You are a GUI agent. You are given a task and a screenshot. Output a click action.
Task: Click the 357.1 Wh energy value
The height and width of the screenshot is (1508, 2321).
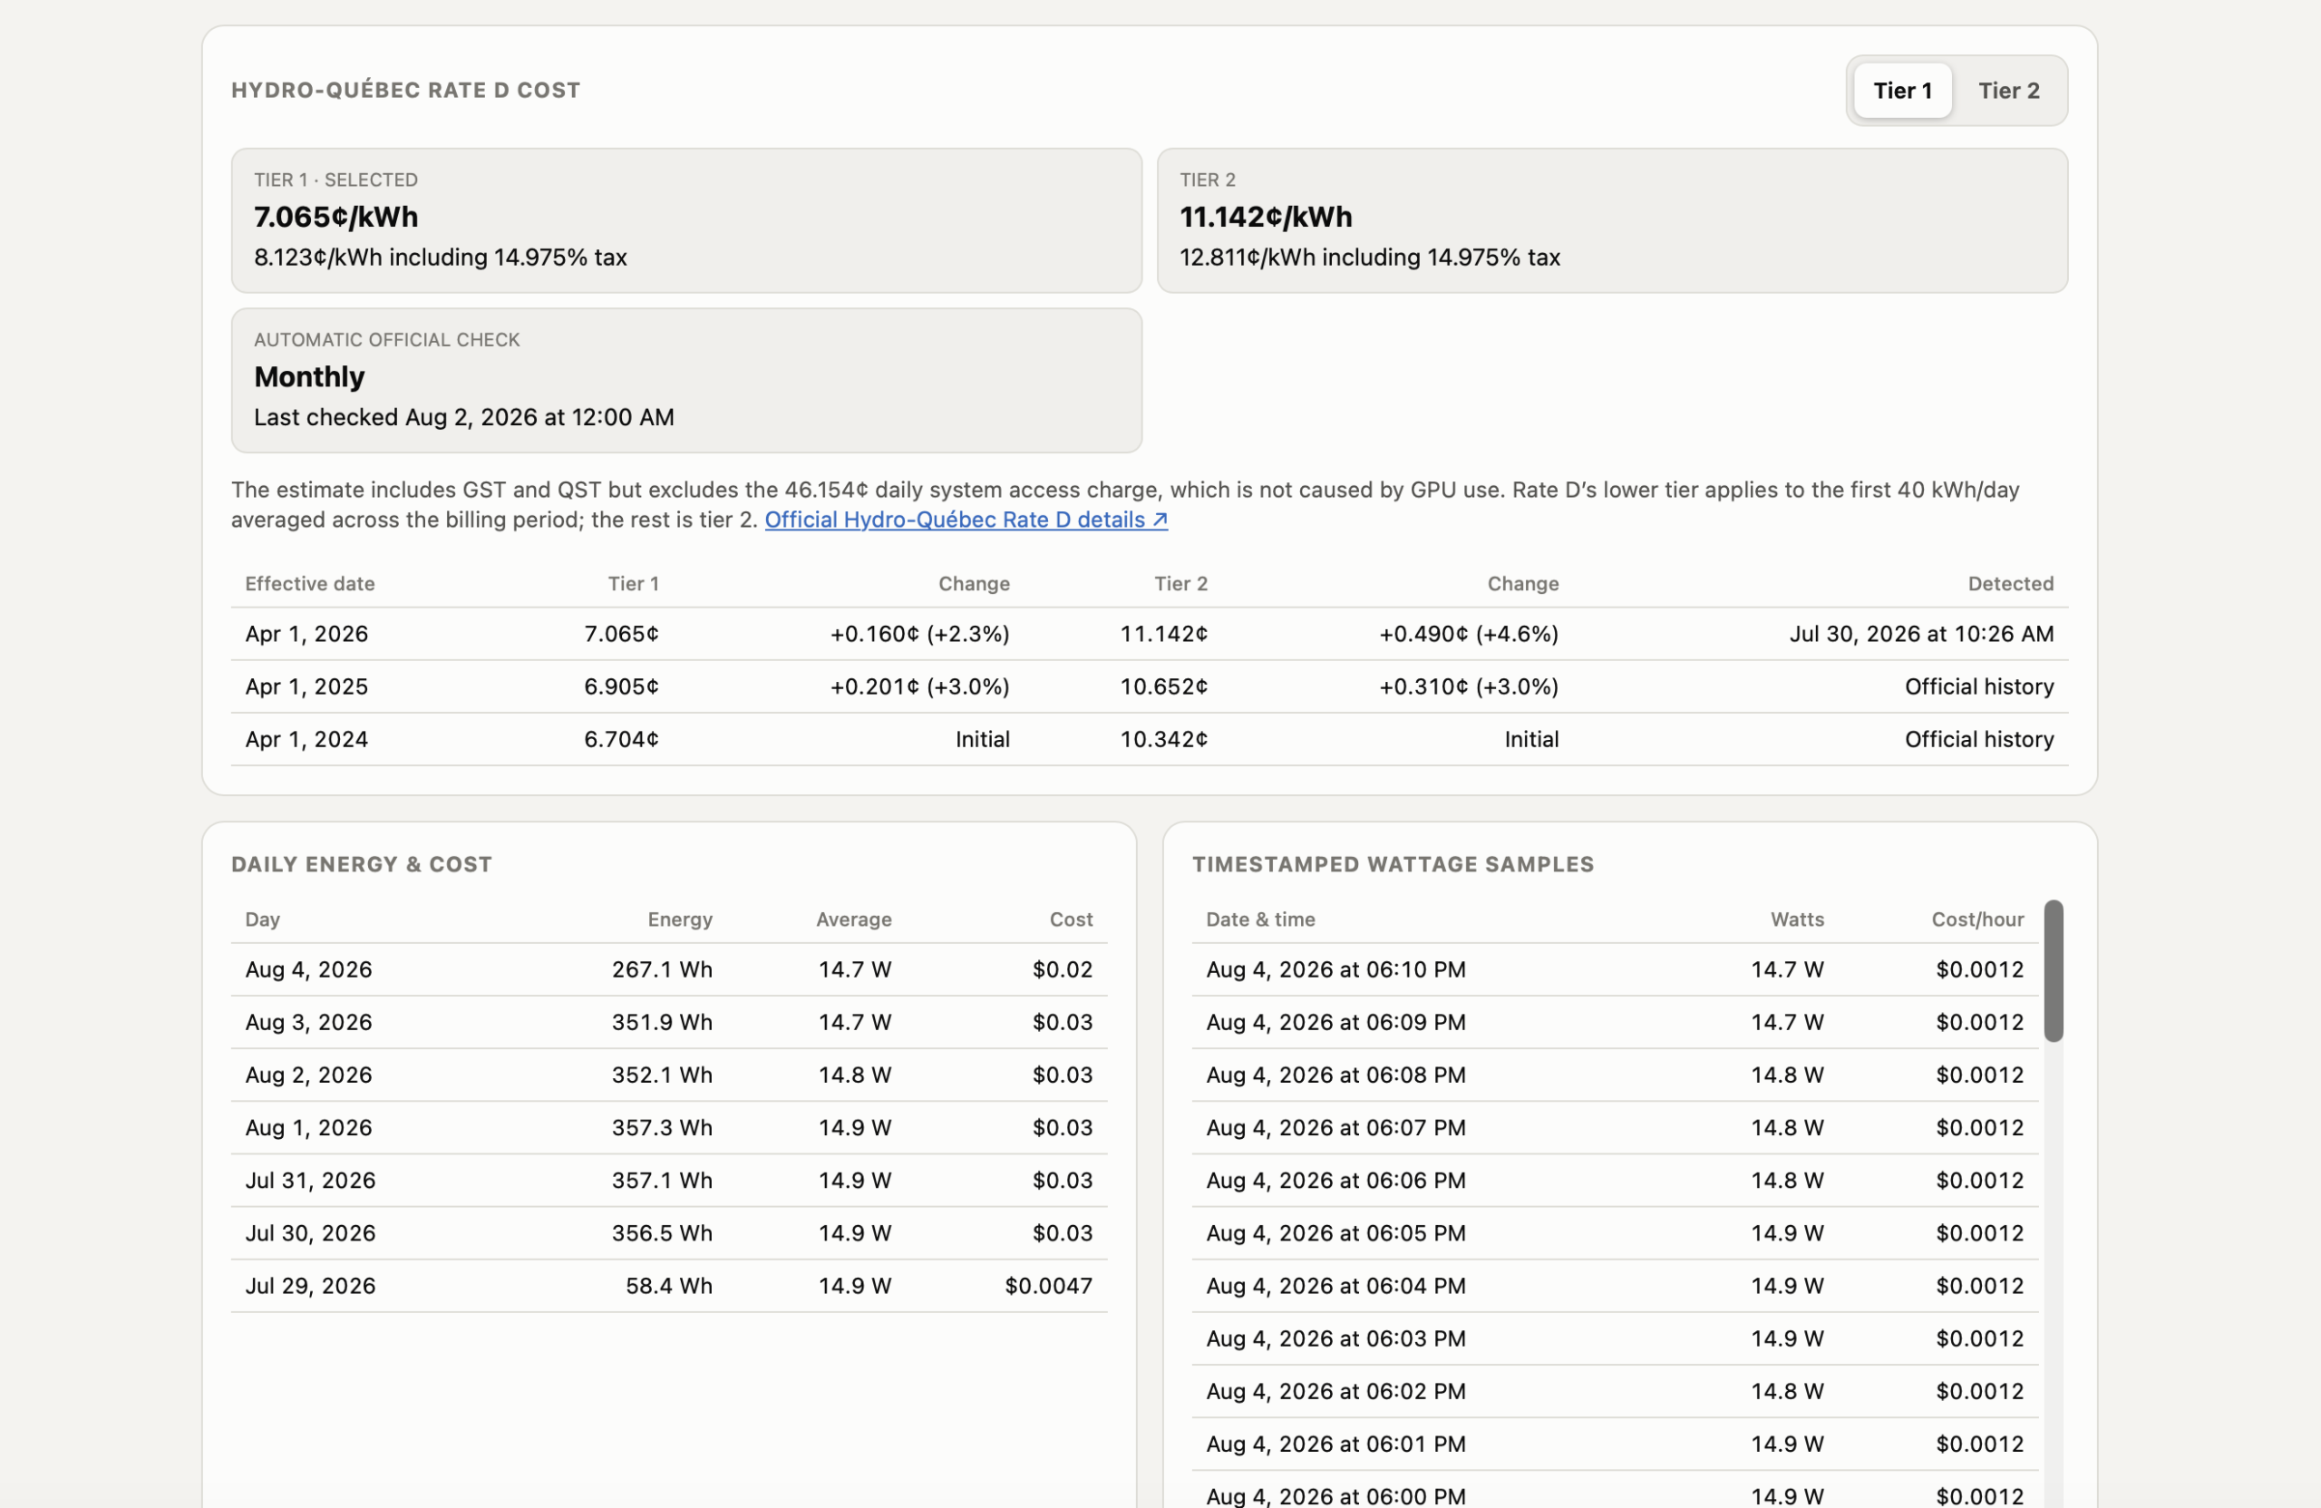coord(662,1181)
